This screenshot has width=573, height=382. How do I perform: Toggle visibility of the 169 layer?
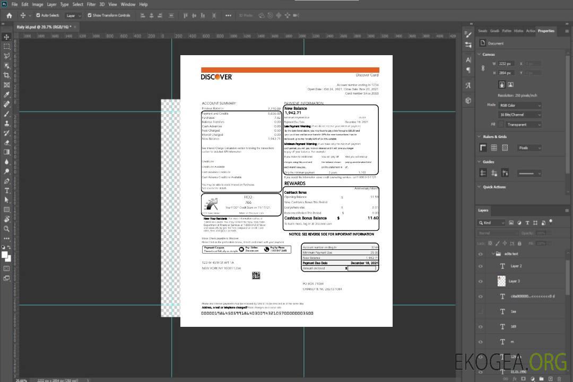pos(481,327)
